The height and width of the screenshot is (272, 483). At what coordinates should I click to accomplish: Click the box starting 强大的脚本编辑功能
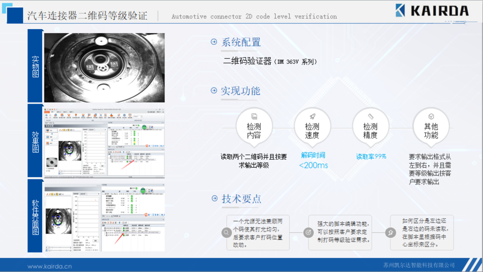pyautogui.click(x=340, y=233)
